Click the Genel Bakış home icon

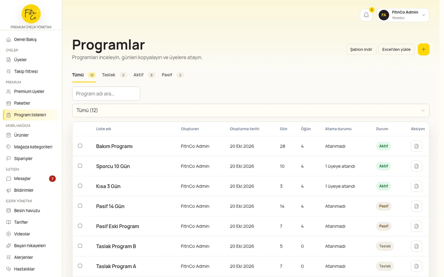pos(9,39)
